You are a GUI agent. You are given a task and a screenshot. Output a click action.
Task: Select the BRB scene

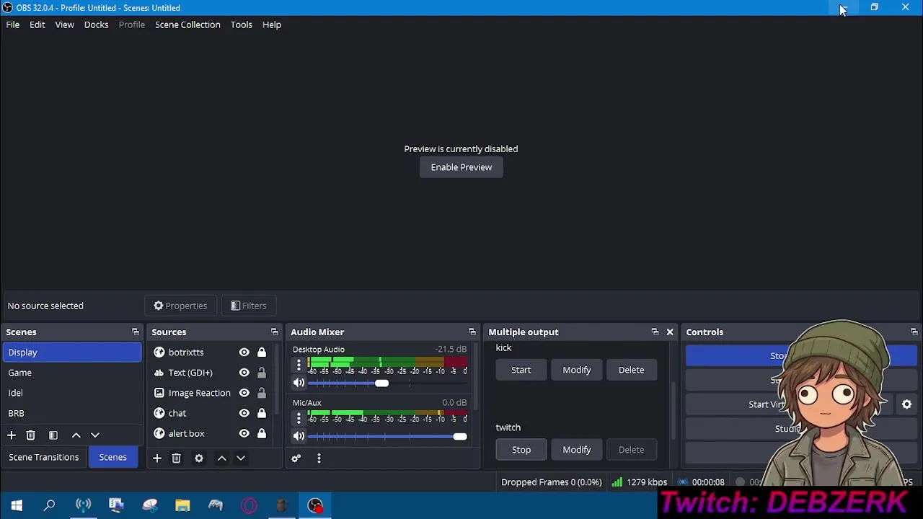click(x=72, y=413)
